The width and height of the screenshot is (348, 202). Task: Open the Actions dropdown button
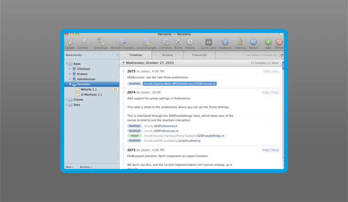coord(86,167)
